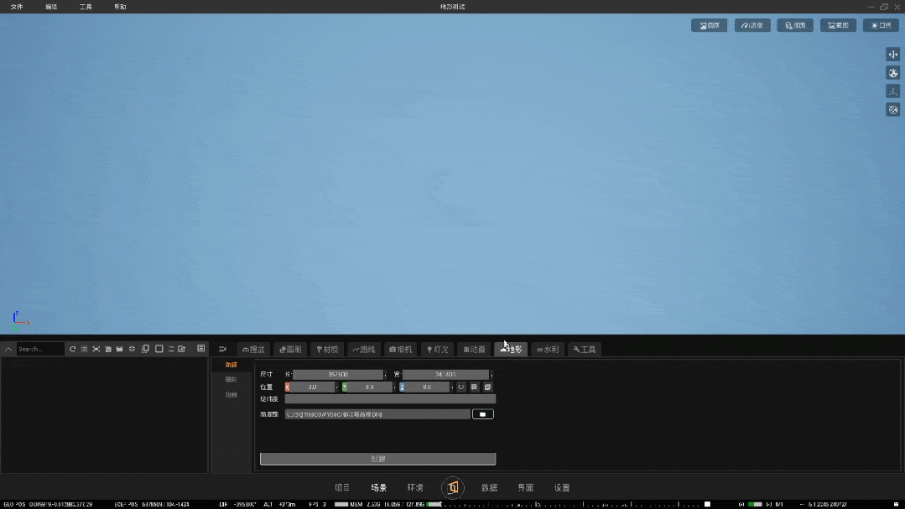905x509 pixels.
Task: Select the third side tab under 雕刻
Action: coord(231,395)
